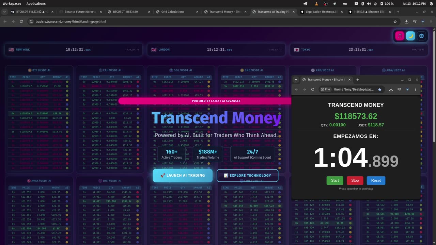This screenshot has width=436, height=245.
Task: Start the countdown timer
Action: click(x=335, y=180)
